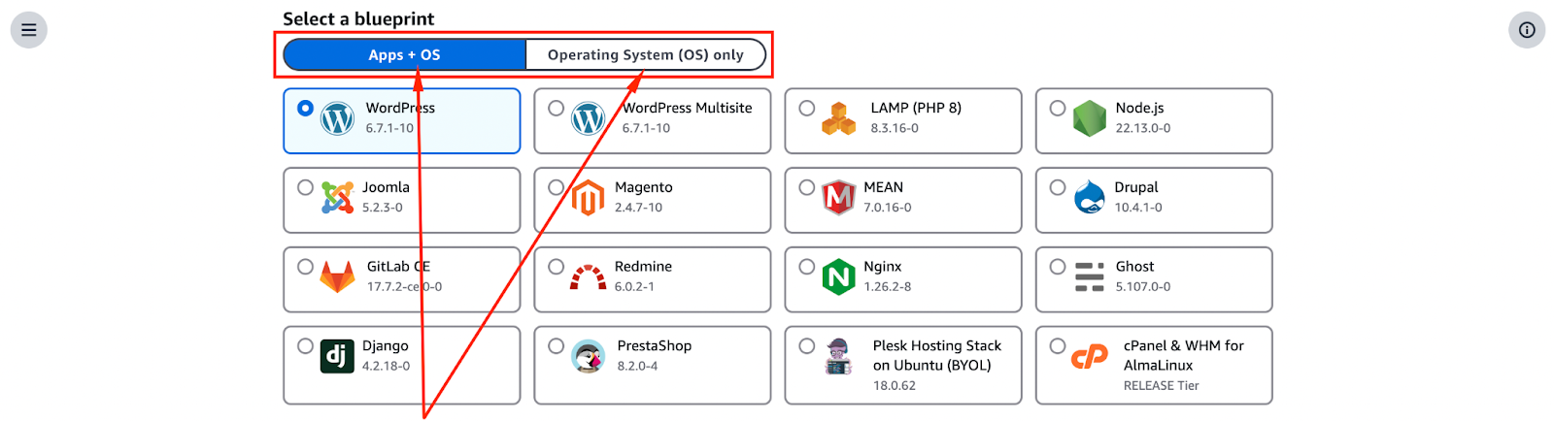Switch to Operating System (OS) only tab
The width and height of the screenshot is (1554, 421).
coord(645,55)
